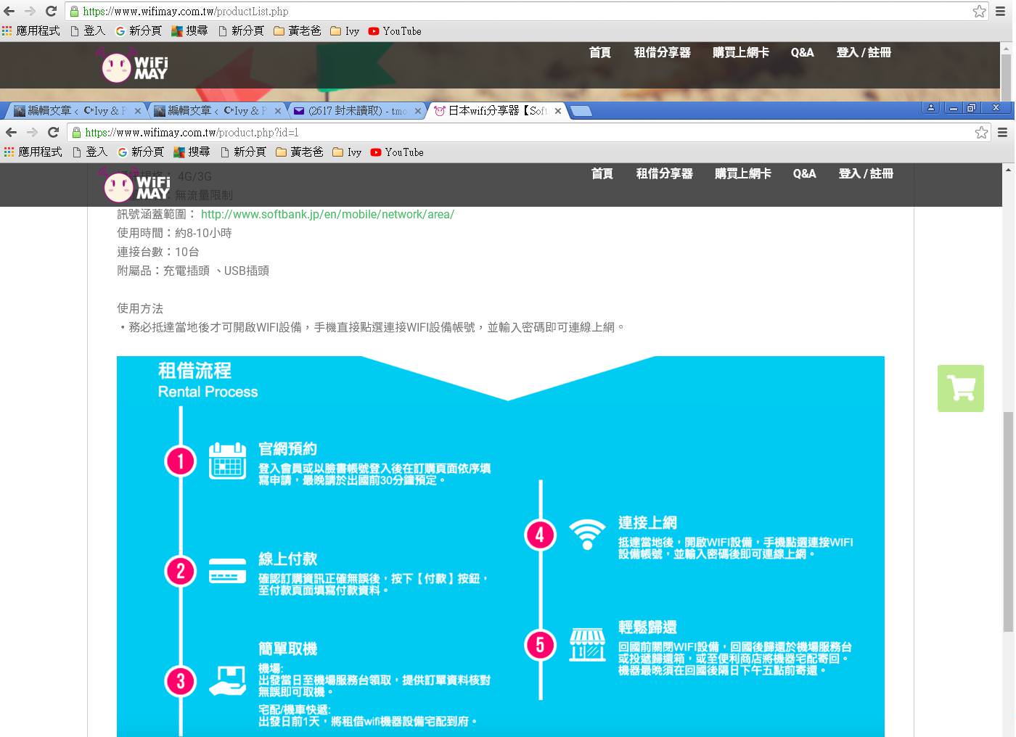Image resolution: width=1016 pixels, height=737 pixels.
Task: Open 搜尋 bookmark in front window
Action: coord(192,152)
